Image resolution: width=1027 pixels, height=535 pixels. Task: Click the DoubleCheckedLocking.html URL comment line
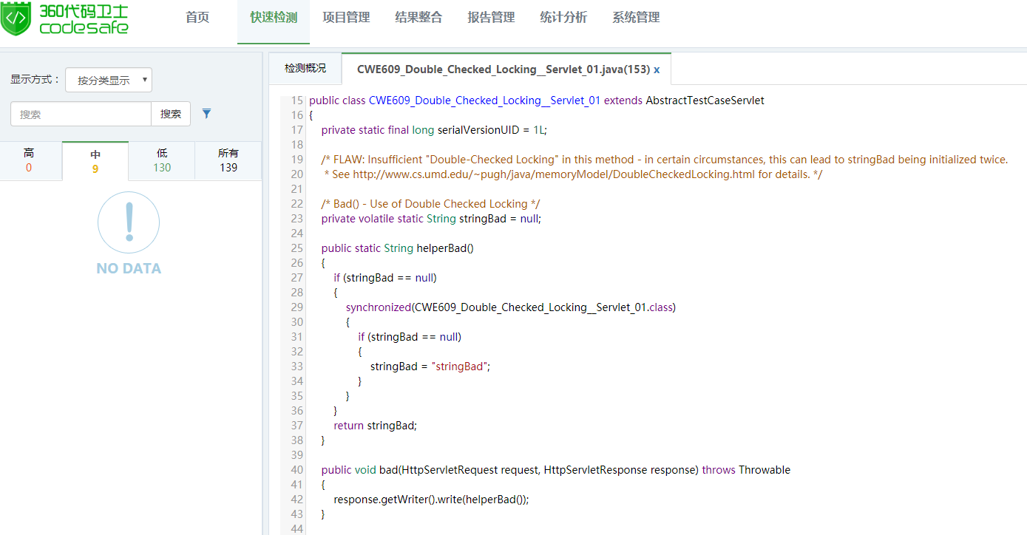pos(574,174)
